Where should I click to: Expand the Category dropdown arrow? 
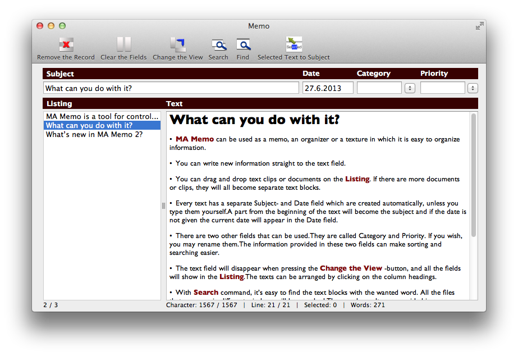point(409,88)
